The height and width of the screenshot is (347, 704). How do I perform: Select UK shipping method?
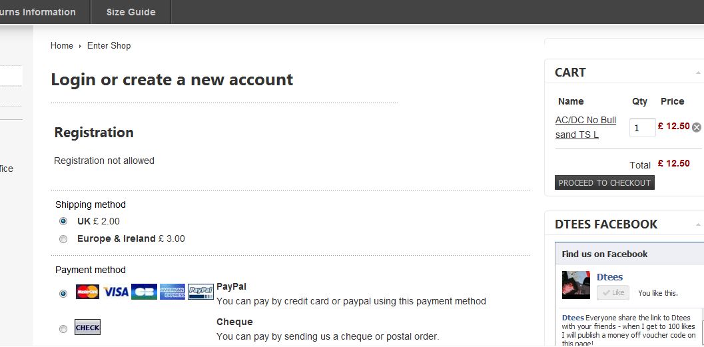pos(63,221)
